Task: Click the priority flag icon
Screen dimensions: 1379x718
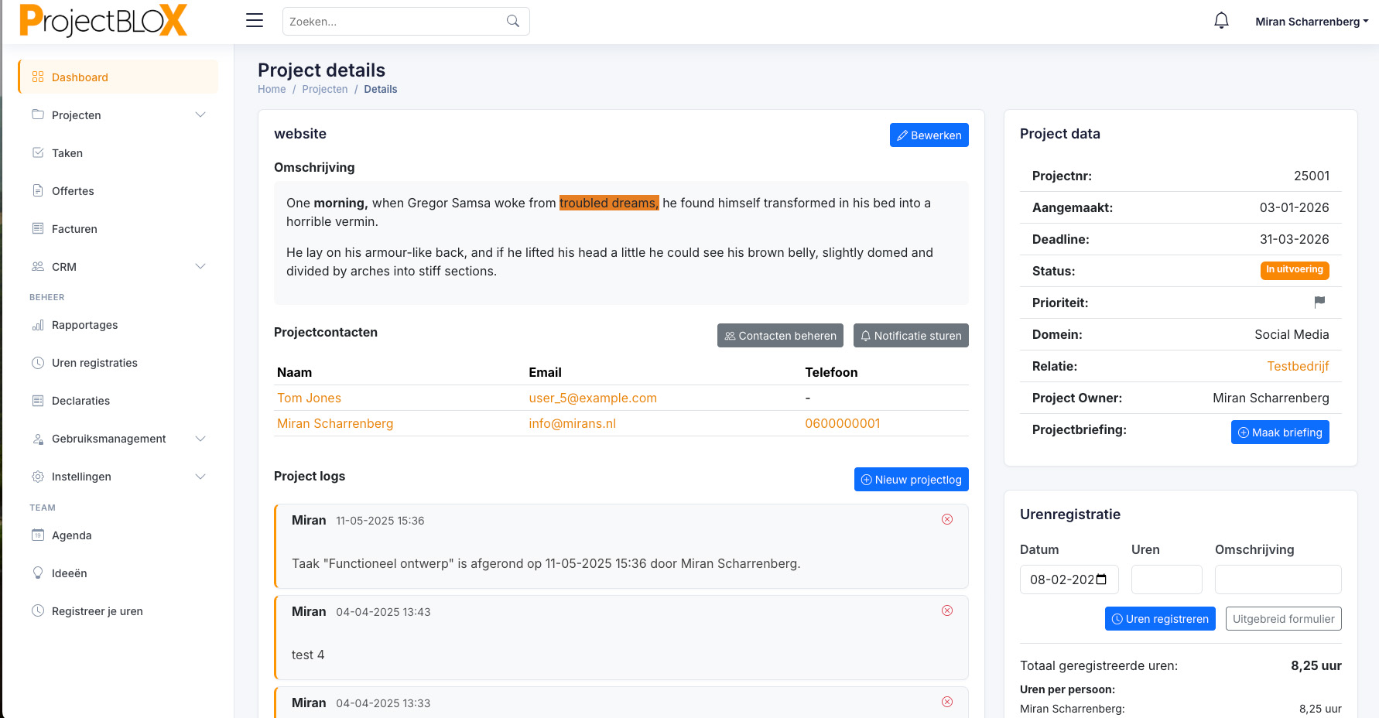Action: coord(1319,302)
